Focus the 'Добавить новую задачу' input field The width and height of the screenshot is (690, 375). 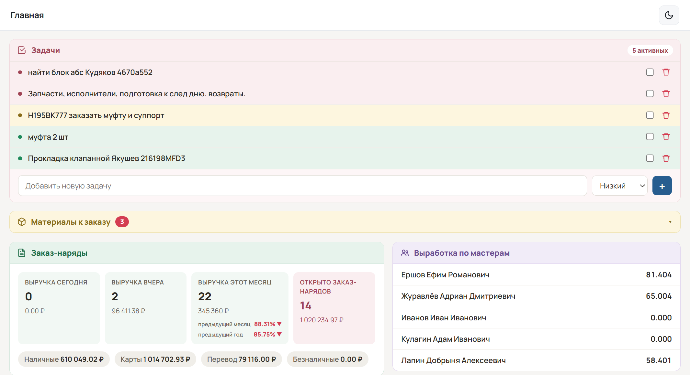302,186
